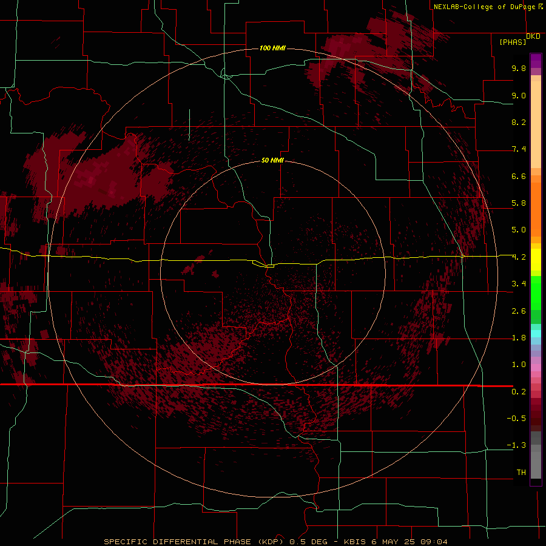Viewport: 546px width, 546px height.
Task: Click the 8.2 legend value
Action: (x=519, y=123)
